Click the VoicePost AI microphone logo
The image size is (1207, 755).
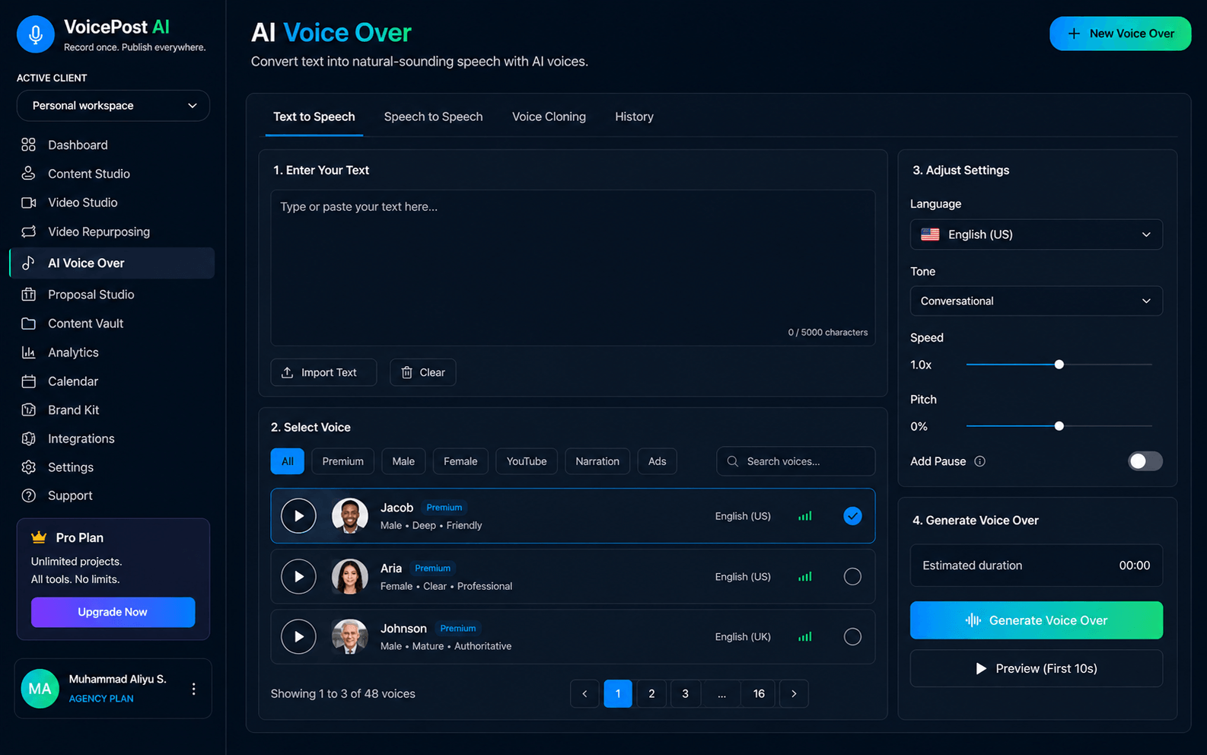36,34
